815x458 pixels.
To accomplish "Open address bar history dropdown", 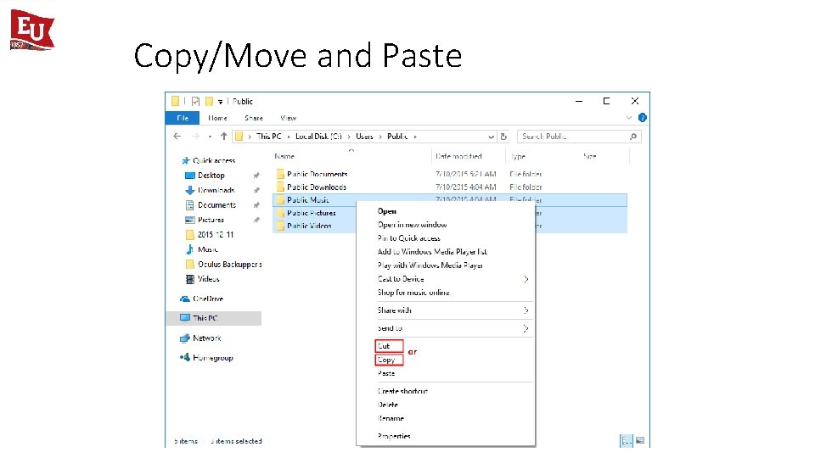I will 491,137.
